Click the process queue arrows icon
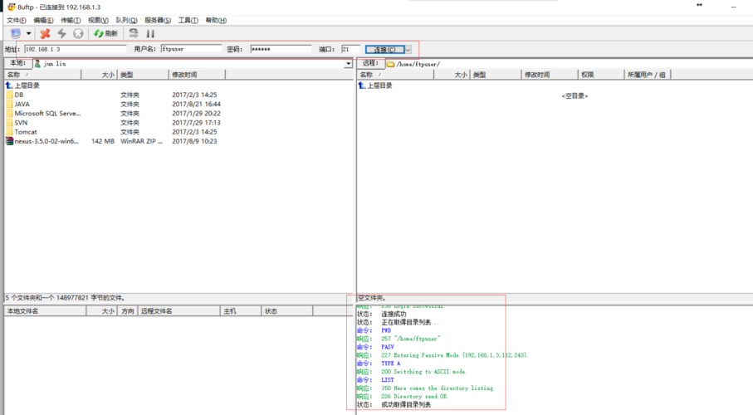753x415 pixels. 134,33
